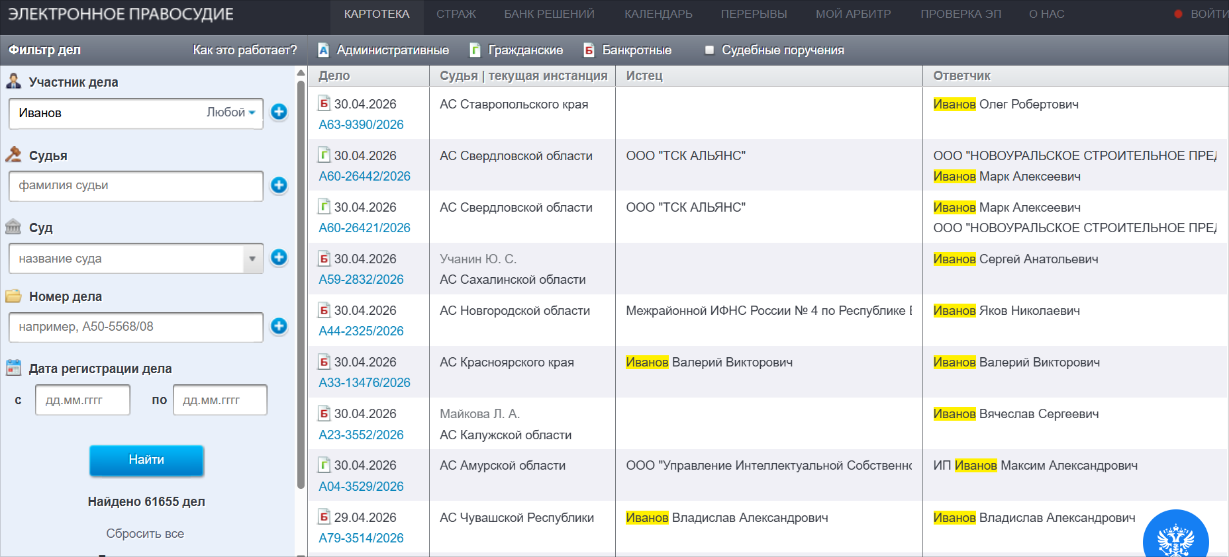Click bankruptcy icon on case А63-9390/2026
The image size is (1229, 557).
324,103
